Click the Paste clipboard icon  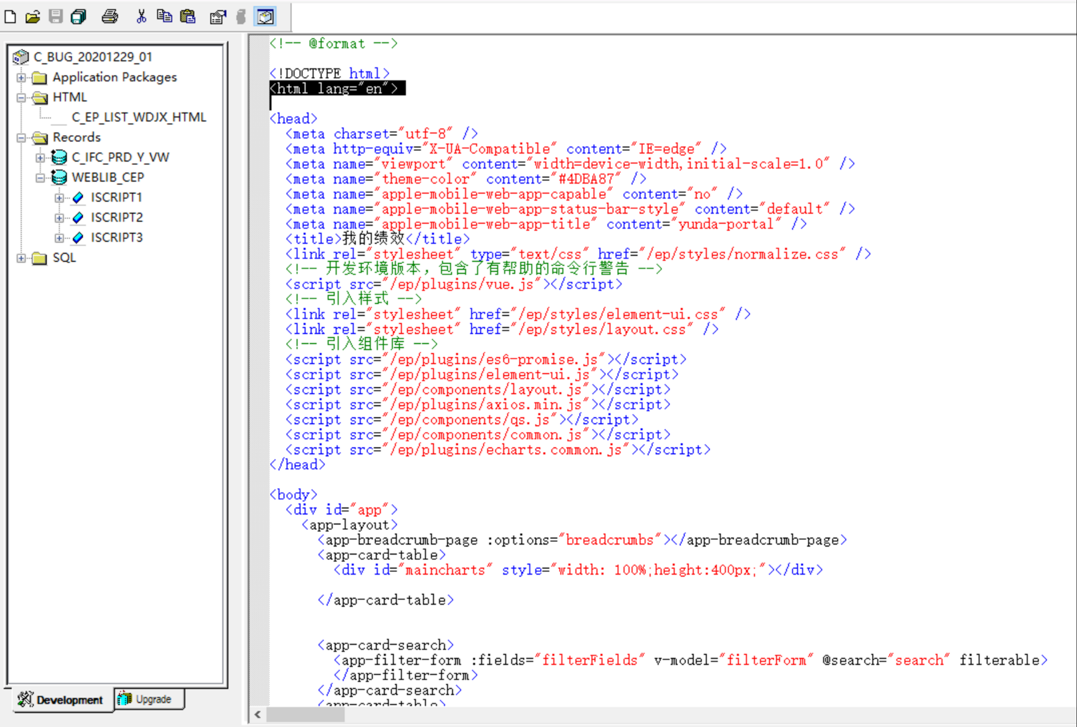(x=187, y=17)
